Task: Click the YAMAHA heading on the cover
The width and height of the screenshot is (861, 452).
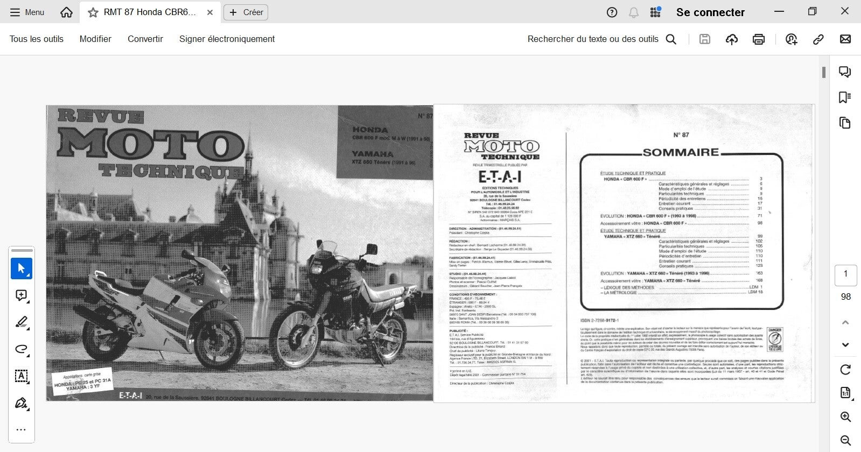Action: click(373, 154)
